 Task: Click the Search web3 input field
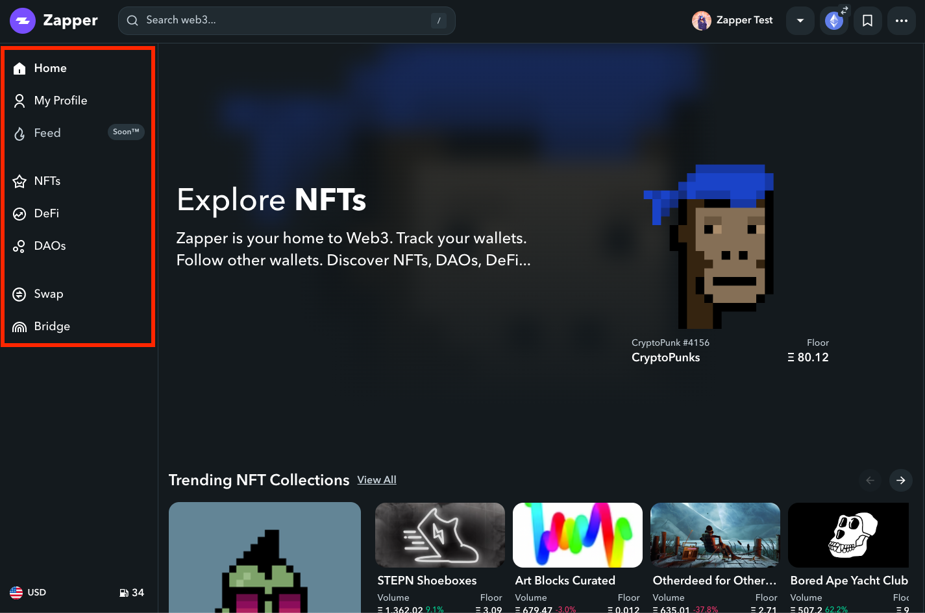click(x=286, y=21)
